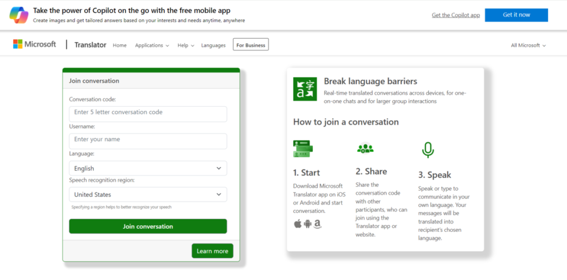
Task: Focus the Username input field
Action: coord(148,141)
